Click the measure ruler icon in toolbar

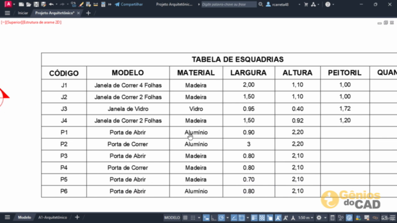coord(96,4)
